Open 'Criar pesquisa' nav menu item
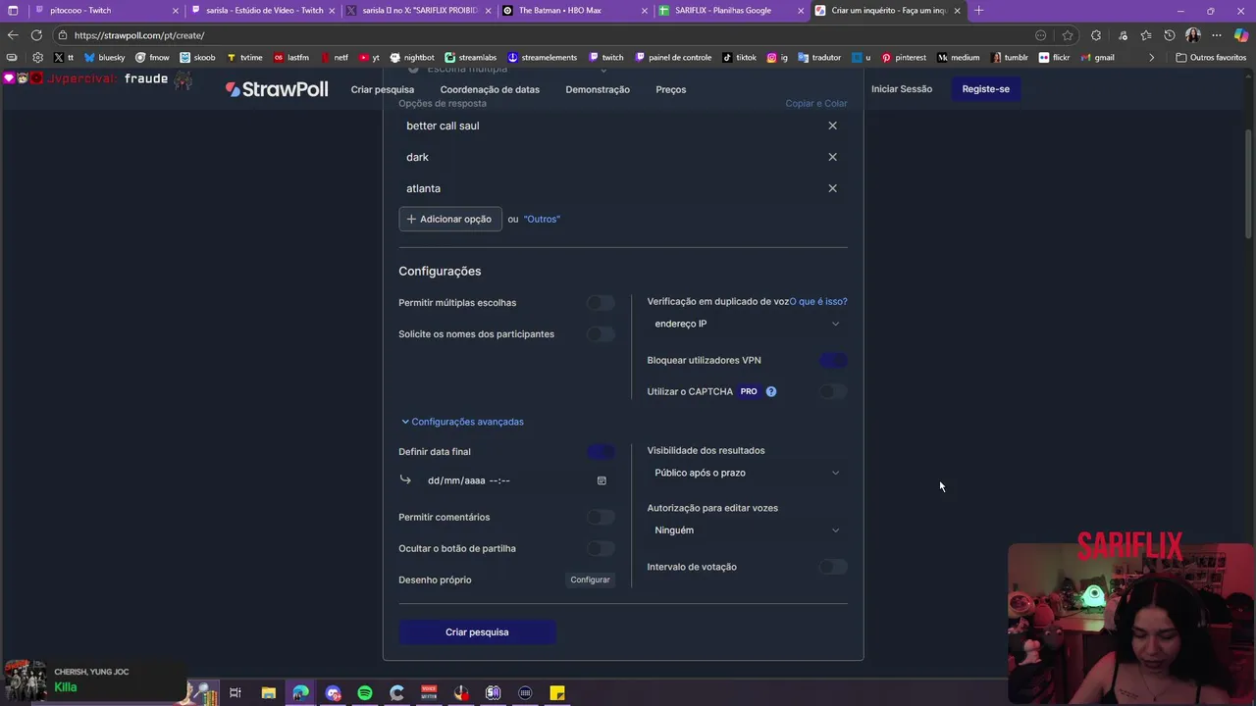1256x706 pixels. click(382, 89)
